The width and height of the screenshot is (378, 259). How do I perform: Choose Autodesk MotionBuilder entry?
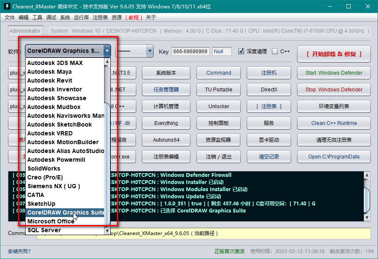[x=65, y=142]
